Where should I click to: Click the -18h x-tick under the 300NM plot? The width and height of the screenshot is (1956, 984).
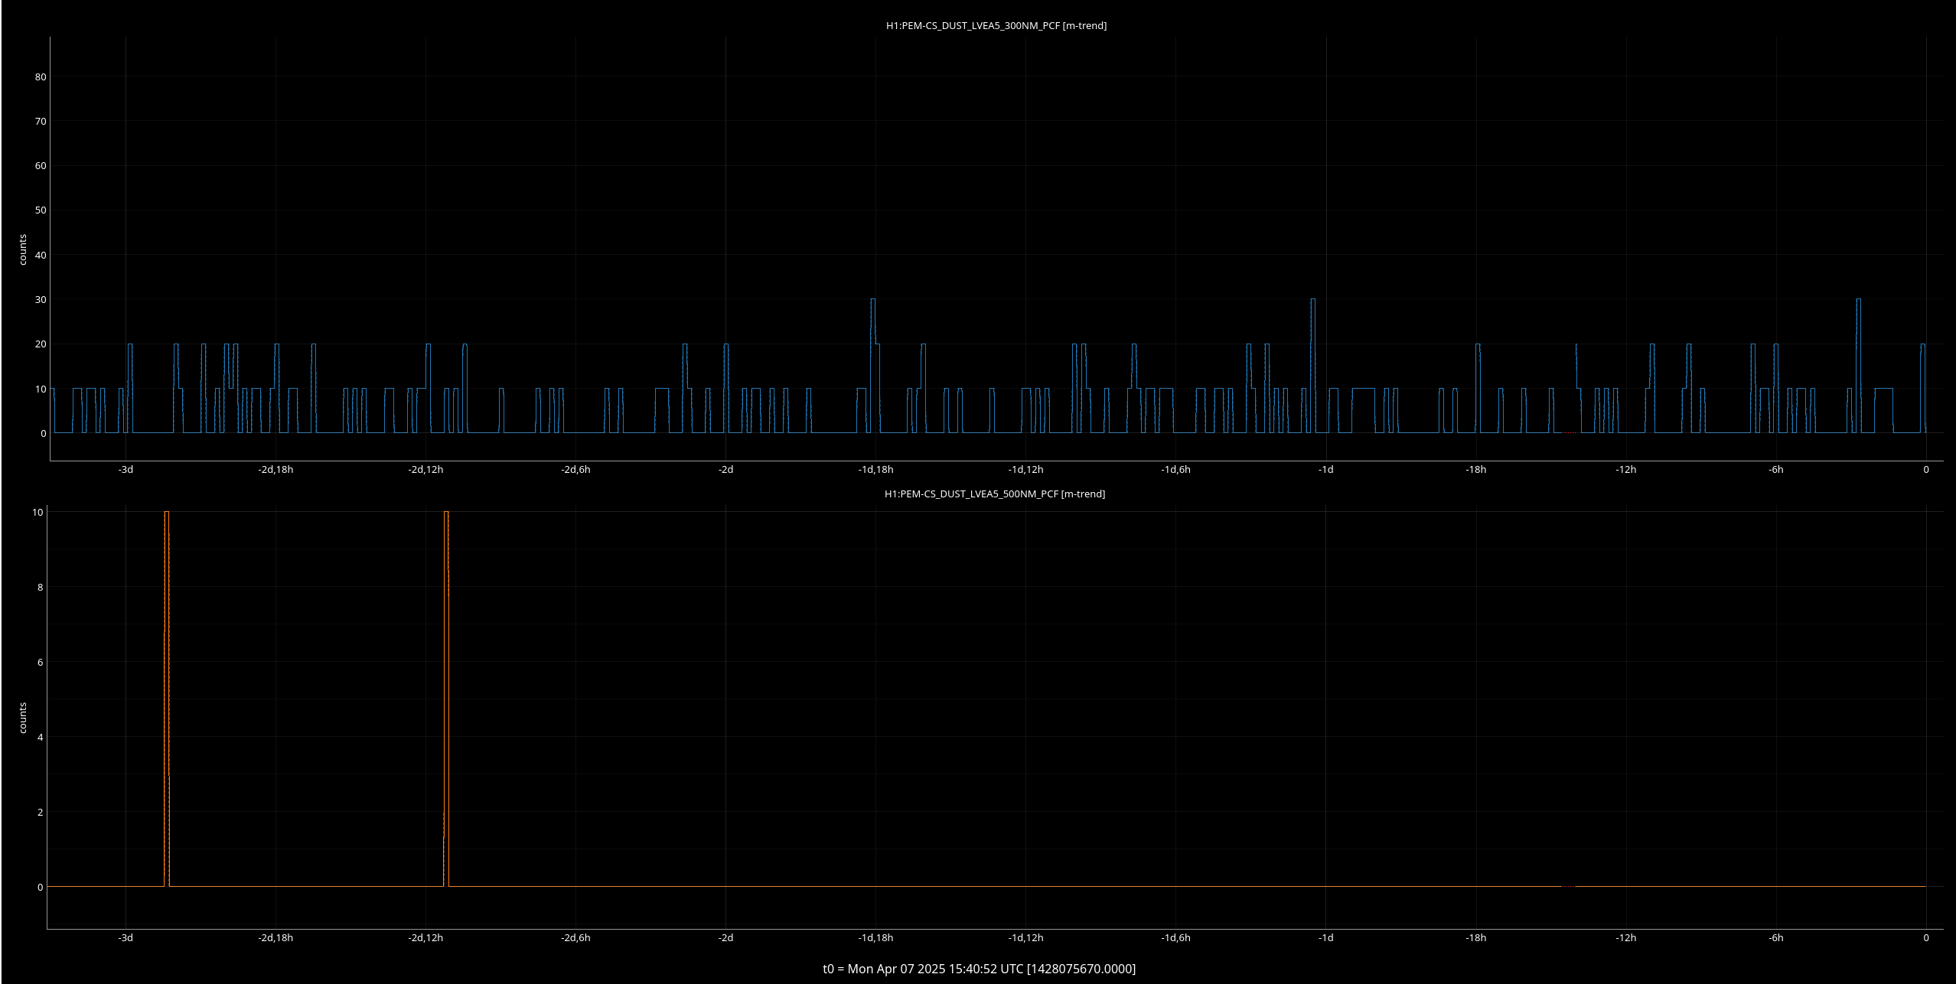click(1475, 469)
